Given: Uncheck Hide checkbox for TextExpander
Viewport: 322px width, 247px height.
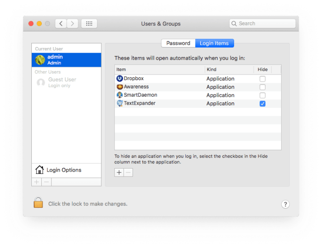Looking at the screenshot, I should (x=262, y=104).
